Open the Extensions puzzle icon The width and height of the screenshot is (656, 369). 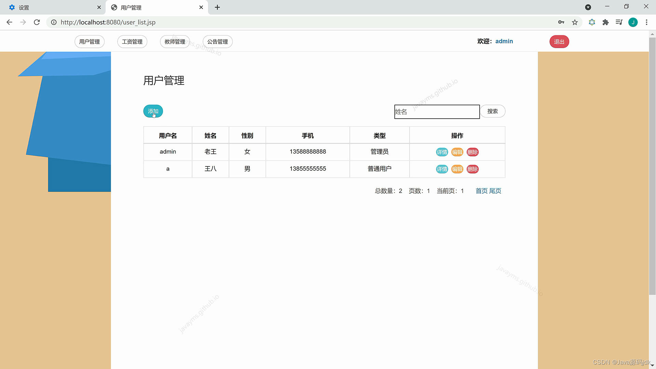tap(605, 22)
